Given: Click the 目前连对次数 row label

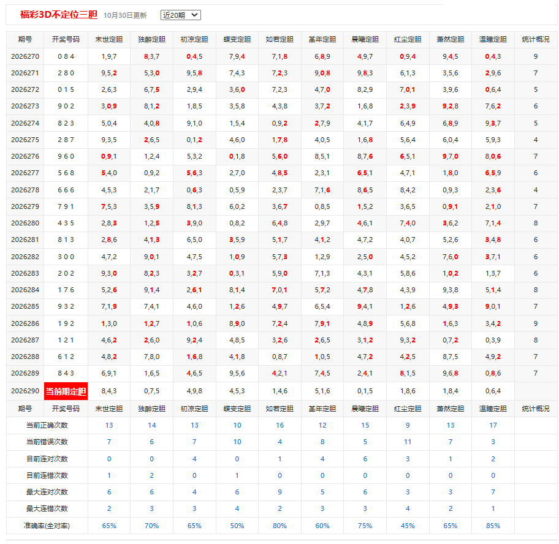Looking at the screenshot, I should 47,459.
